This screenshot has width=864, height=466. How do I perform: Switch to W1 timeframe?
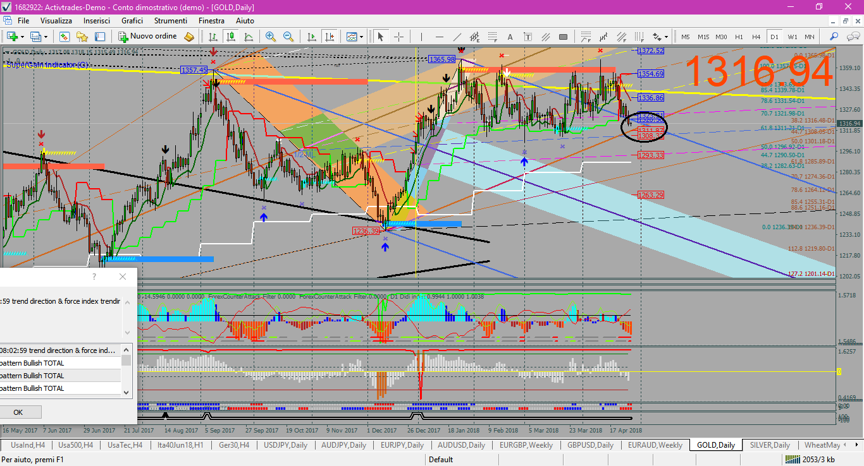[x=793, y=37]
